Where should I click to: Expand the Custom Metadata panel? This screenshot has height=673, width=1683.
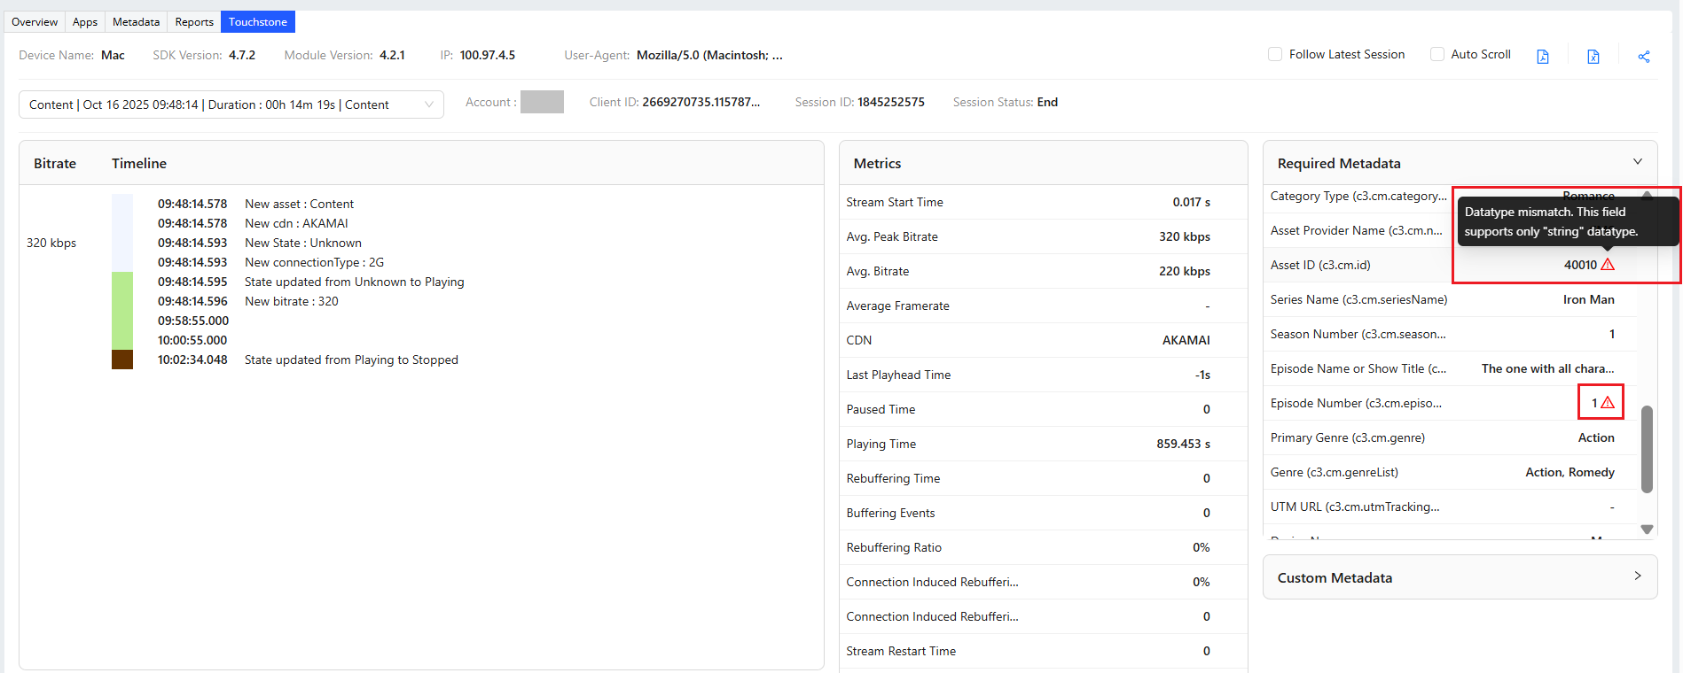coord(1637,576)
